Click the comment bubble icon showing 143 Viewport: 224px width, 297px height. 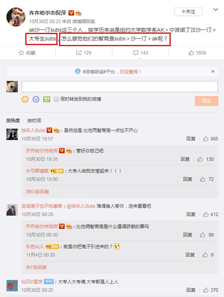pyautogui.click(x=135, y=53)
